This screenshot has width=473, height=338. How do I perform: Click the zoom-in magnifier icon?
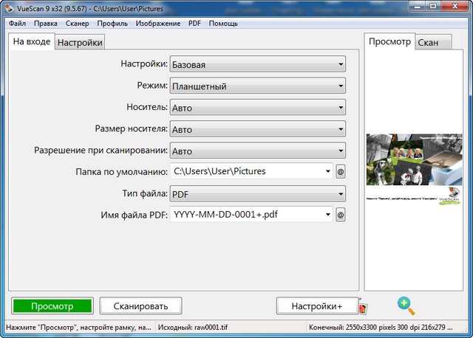point(406,305)
